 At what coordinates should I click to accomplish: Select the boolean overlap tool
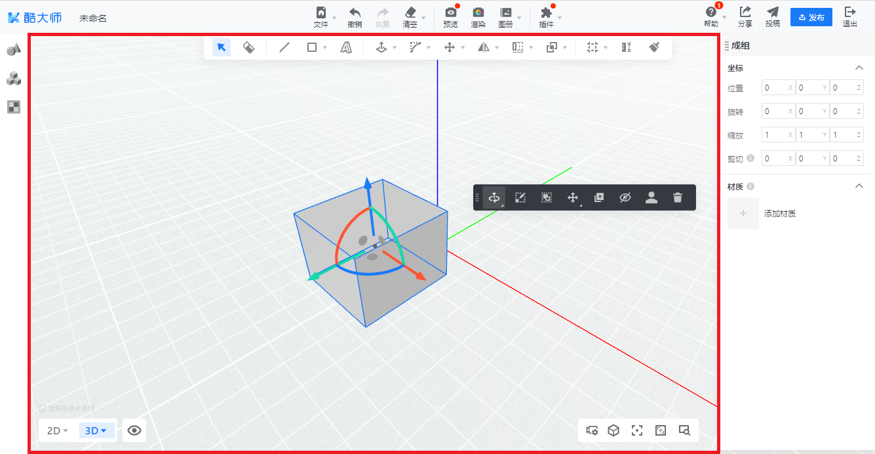pos(552,47)
